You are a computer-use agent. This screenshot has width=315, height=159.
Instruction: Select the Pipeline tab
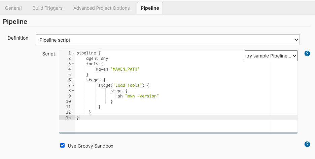150,8
